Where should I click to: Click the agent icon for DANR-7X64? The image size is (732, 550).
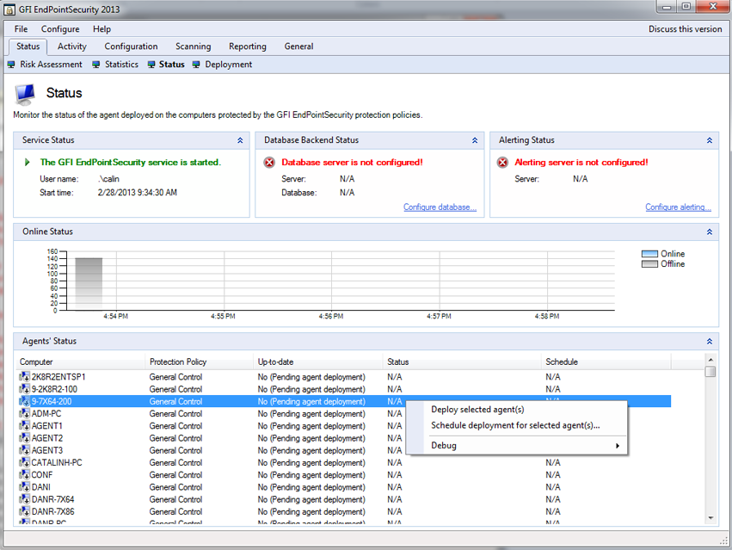click(x=24, y=499)
